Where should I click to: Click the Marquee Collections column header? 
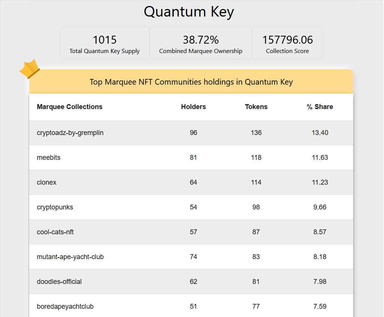(70, 107)
